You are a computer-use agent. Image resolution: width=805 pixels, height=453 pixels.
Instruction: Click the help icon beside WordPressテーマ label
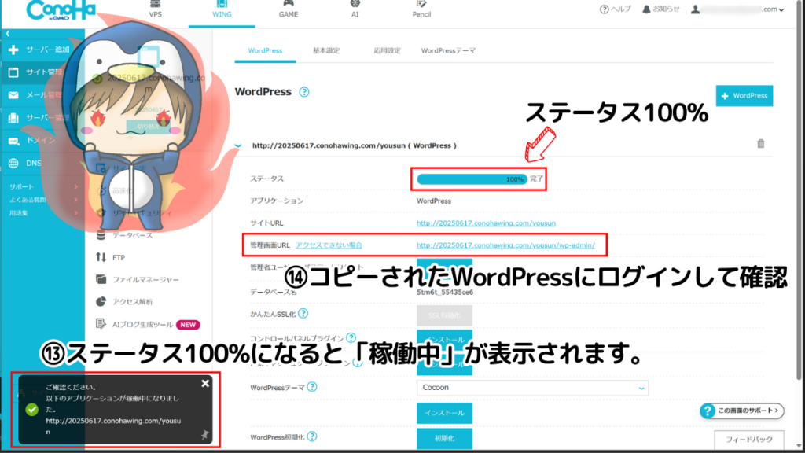tap(312, 387)
